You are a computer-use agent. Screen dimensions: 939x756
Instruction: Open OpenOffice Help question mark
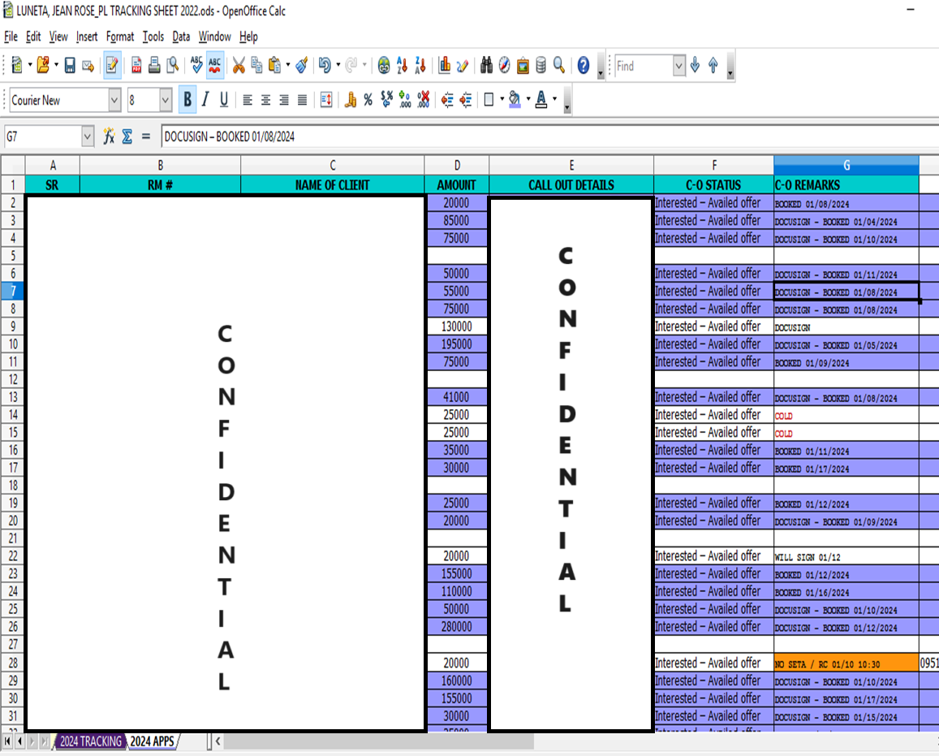click(x=584, y=65)
